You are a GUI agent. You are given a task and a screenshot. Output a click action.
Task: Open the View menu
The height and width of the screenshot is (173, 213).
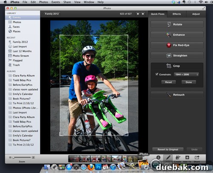pyautogui.click(x=78, y=2)
